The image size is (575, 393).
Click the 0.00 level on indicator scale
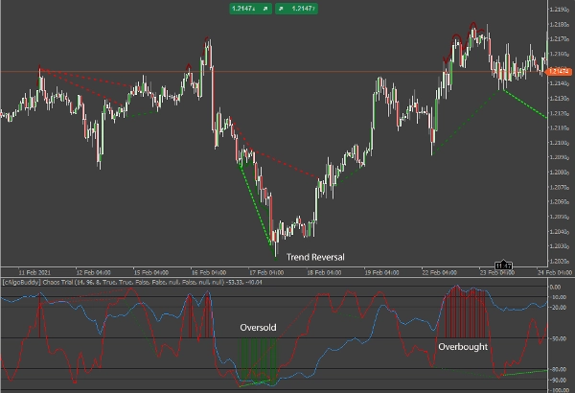[559, 287]
